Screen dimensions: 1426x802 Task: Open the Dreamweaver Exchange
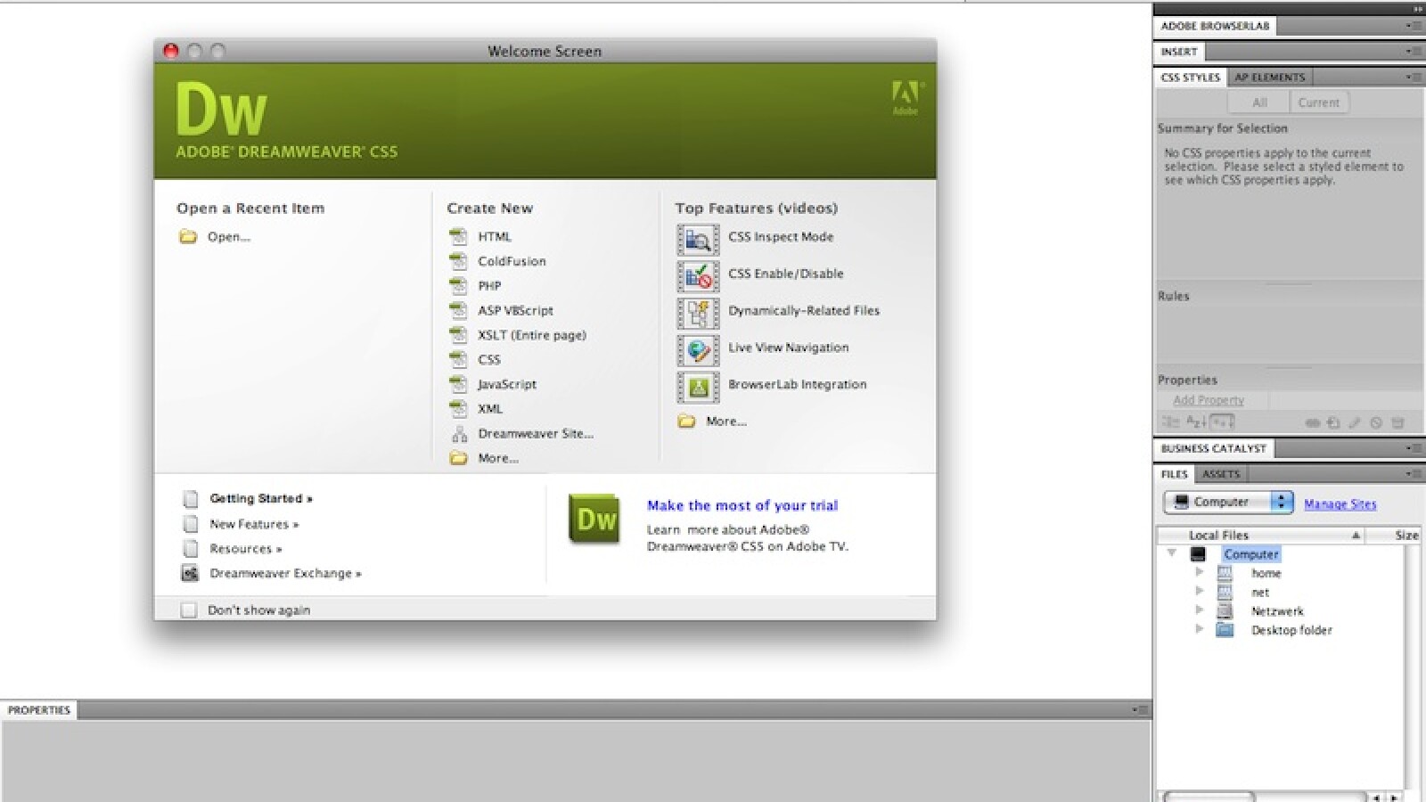tap(283, 573)
